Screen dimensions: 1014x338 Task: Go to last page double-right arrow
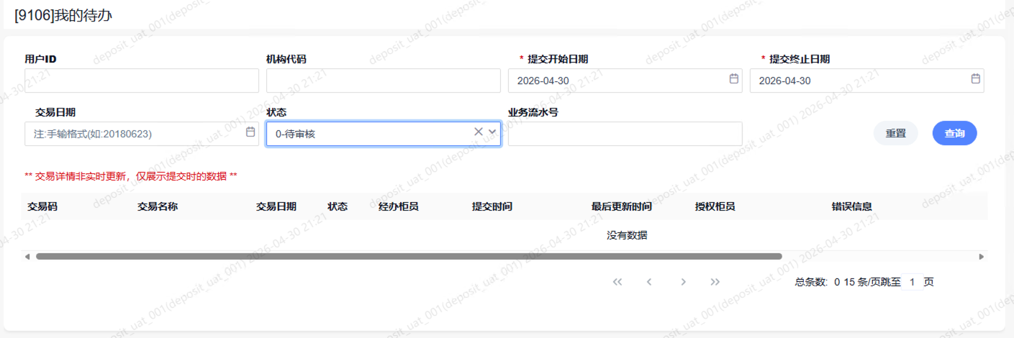pyautogui.click(x=715, y=282)
